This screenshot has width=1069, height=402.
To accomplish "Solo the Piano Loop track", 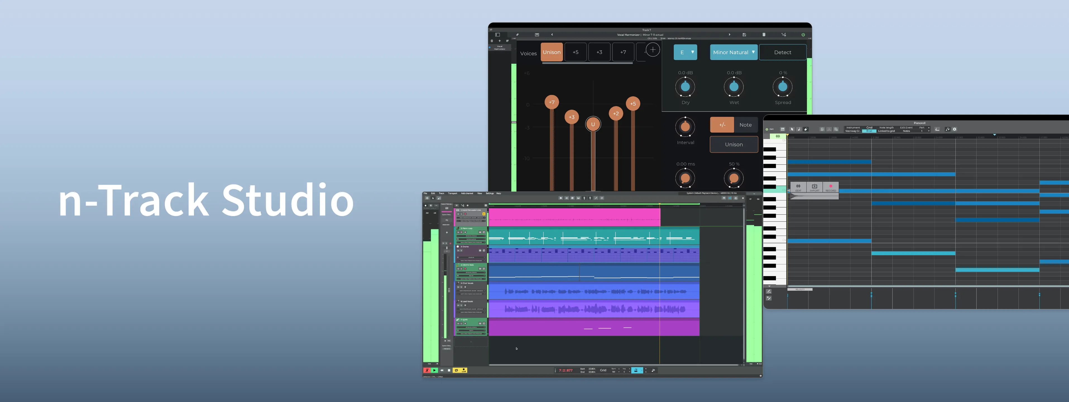I will click(x=461, y=232).
